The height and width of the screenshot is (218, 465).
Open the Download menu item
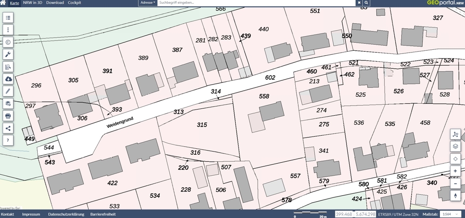click(55, 3)
